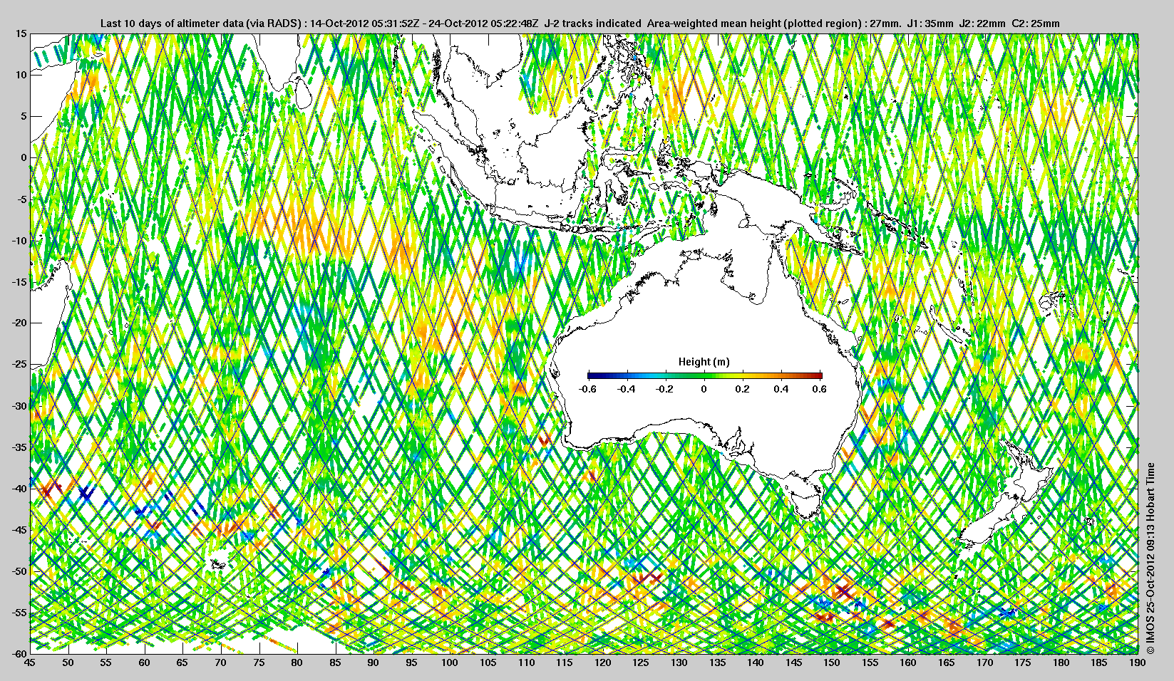Image resolution: width=1174 pixels, height=681 pixels.
Task: Click the latitude axis label "-10"
Action: point(19,240)
